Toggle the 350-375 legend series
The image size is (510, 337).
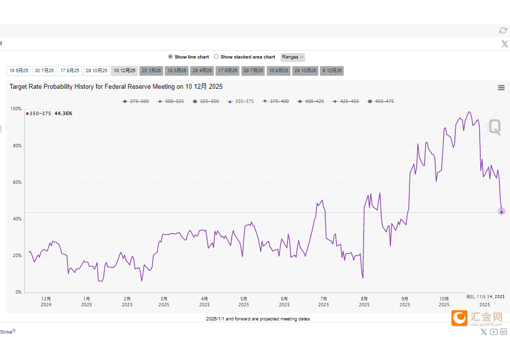241,101
